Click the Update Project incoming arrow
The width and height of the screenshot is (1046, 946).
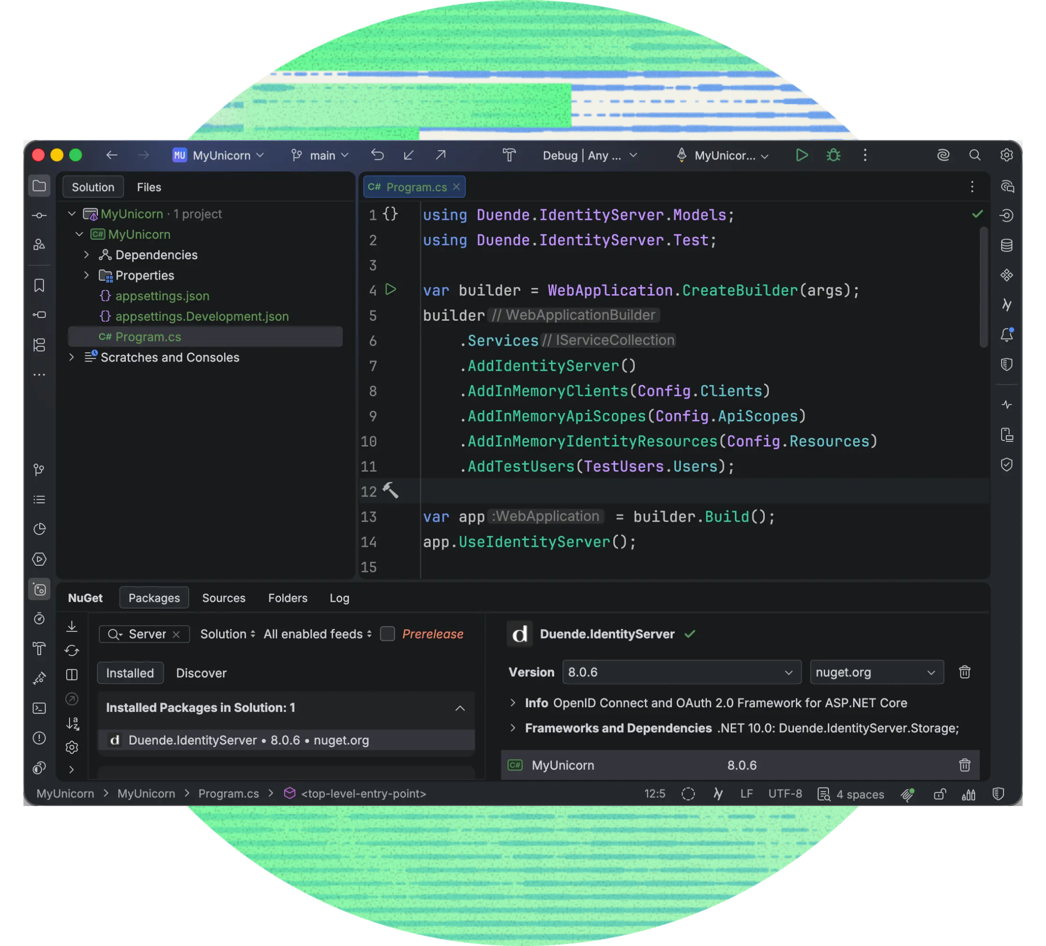point(409,155)
